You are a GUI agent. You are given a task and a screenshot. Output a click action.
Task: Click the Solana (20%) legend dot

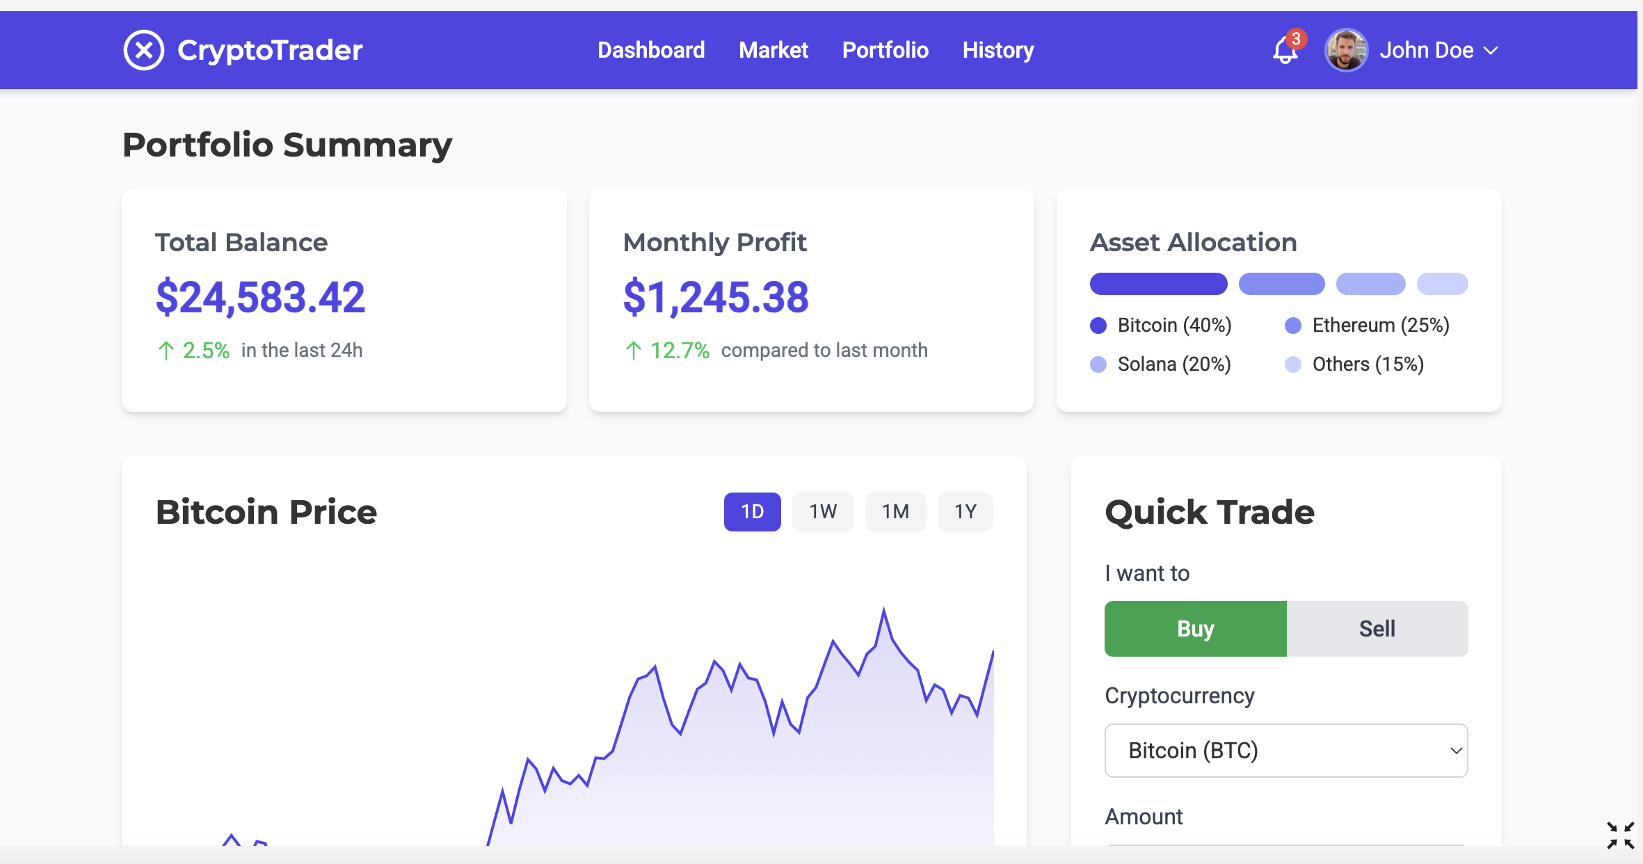1098,365
